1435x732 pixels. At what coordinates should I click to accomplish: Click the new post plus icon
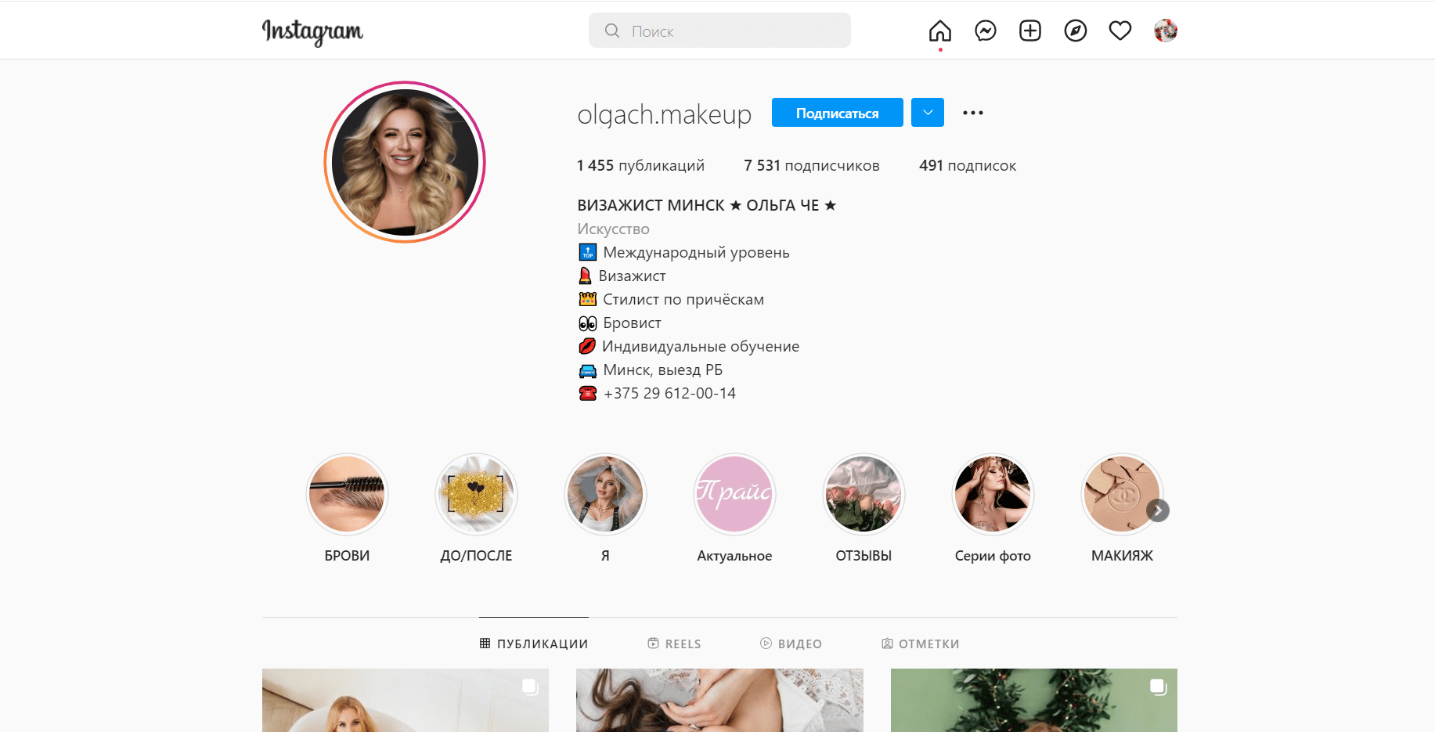1030,31
